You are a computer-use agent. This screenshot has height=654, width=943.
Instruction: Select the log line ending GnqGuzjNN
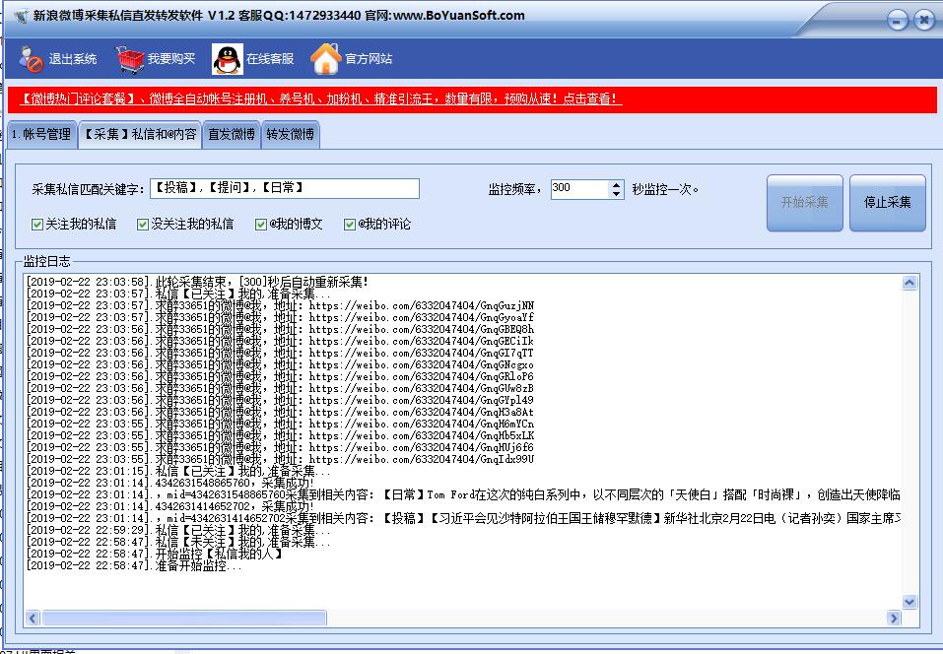coord(280,305)
